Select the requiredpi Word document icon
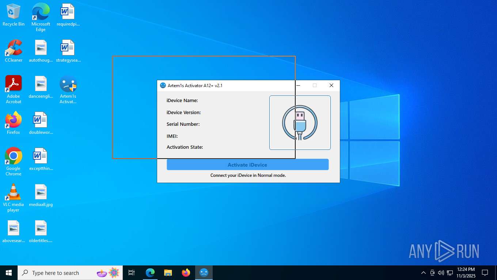This screenshot has height=280, width=497. coord(68,15)
